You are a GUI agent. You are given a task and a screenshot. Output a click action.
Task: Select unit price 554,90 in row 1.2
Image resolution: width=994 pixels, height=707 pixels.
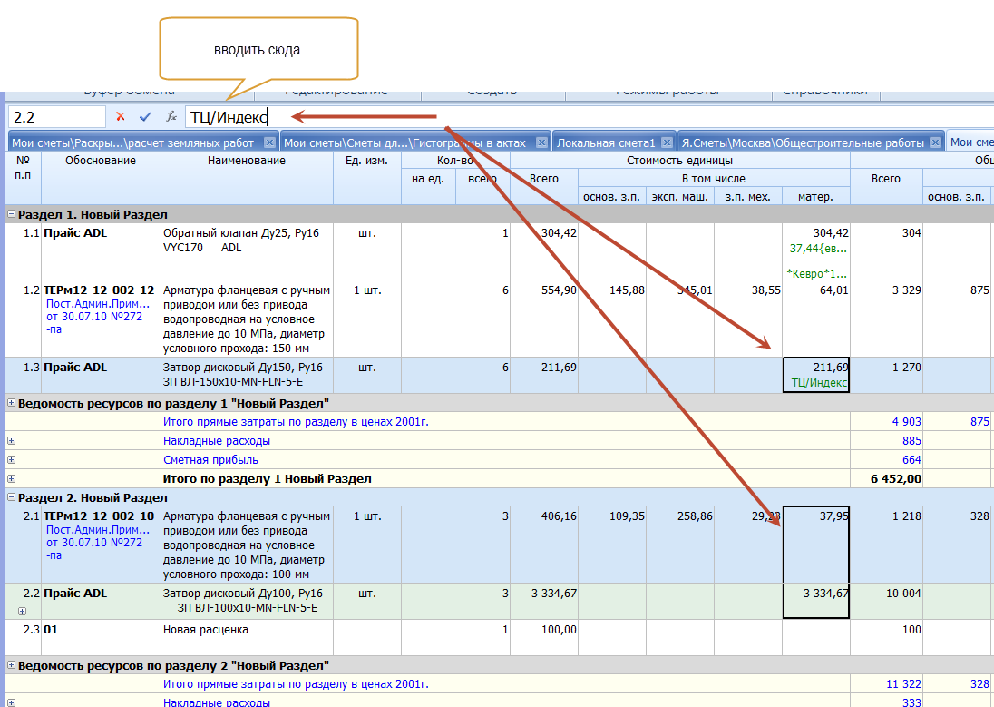pos(544,319)
